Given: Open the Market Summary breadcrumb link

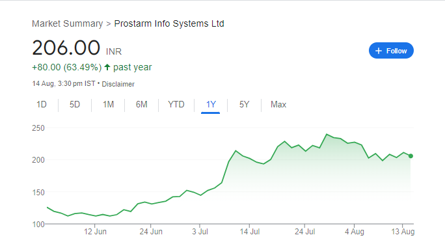Looking at the screenshot, I should pos(67,23).
